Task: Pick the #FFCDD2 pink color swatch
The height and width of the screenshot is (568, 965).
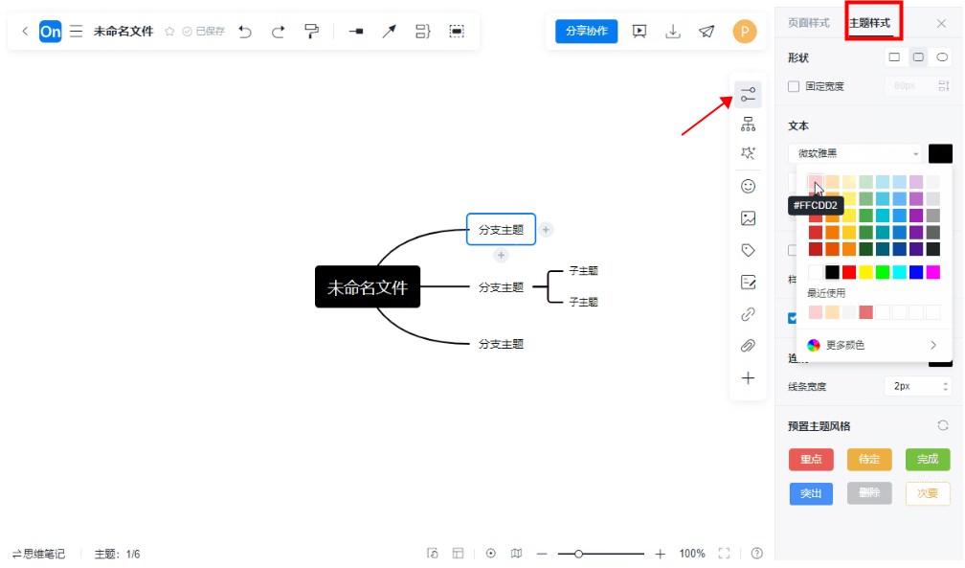Action: (x=815, y=182)
